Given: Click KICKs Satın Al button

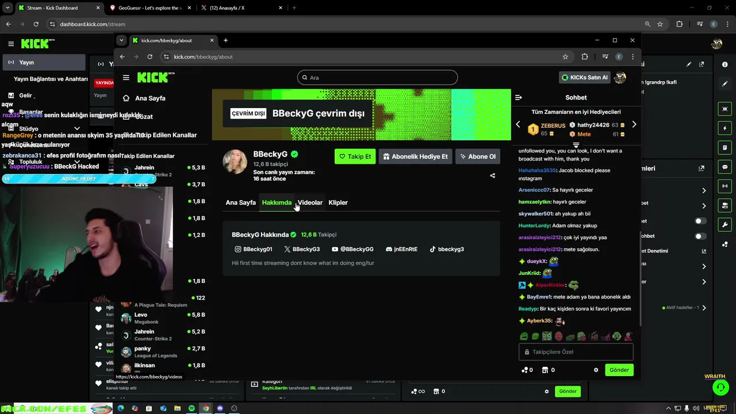Looking at the screenshot, I should (585, 77).
